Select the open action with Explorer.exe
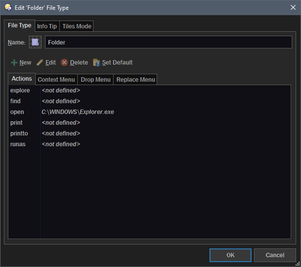The width and height of the screenshot is (301, 267). coord(77,112)
